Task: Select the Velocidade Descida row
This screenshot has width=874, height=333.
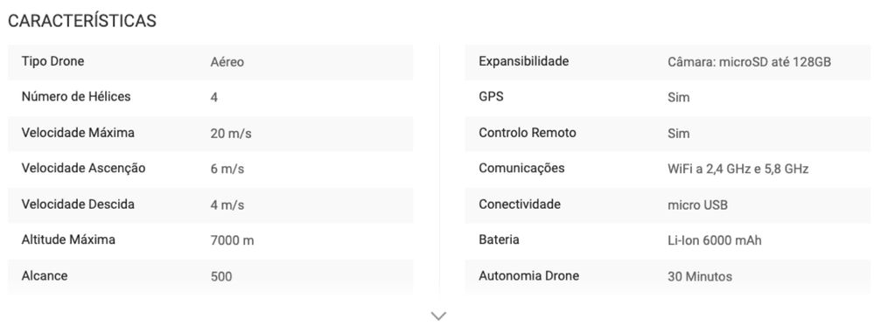Action: (210, 205)
